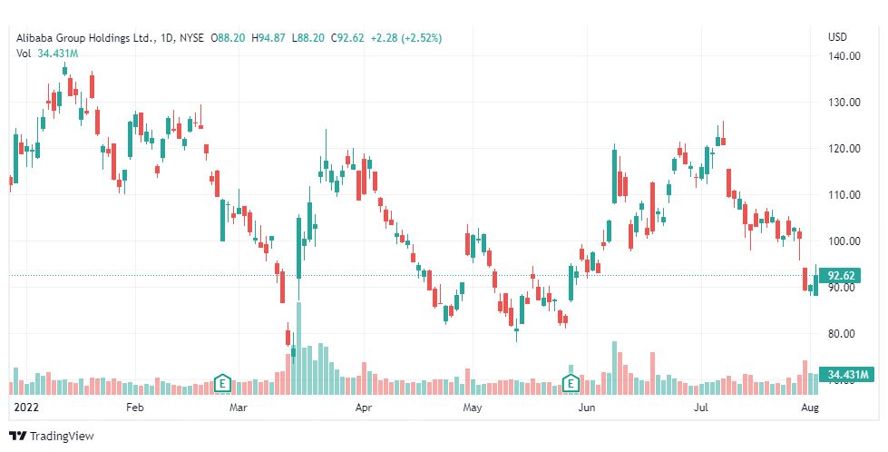Click the Alibaba Group Holdings Ltd. title

(85, 38)
